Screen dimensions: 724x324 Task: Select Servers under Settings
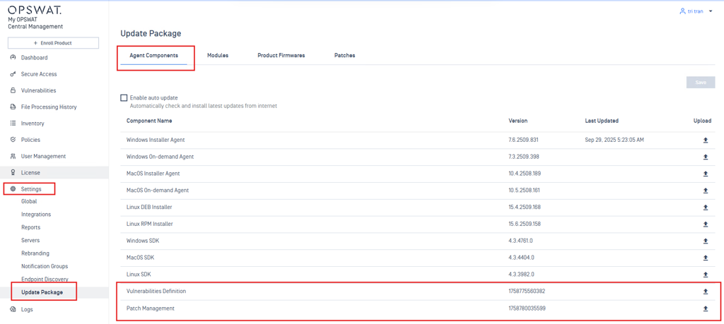click(x=30, y=240)
